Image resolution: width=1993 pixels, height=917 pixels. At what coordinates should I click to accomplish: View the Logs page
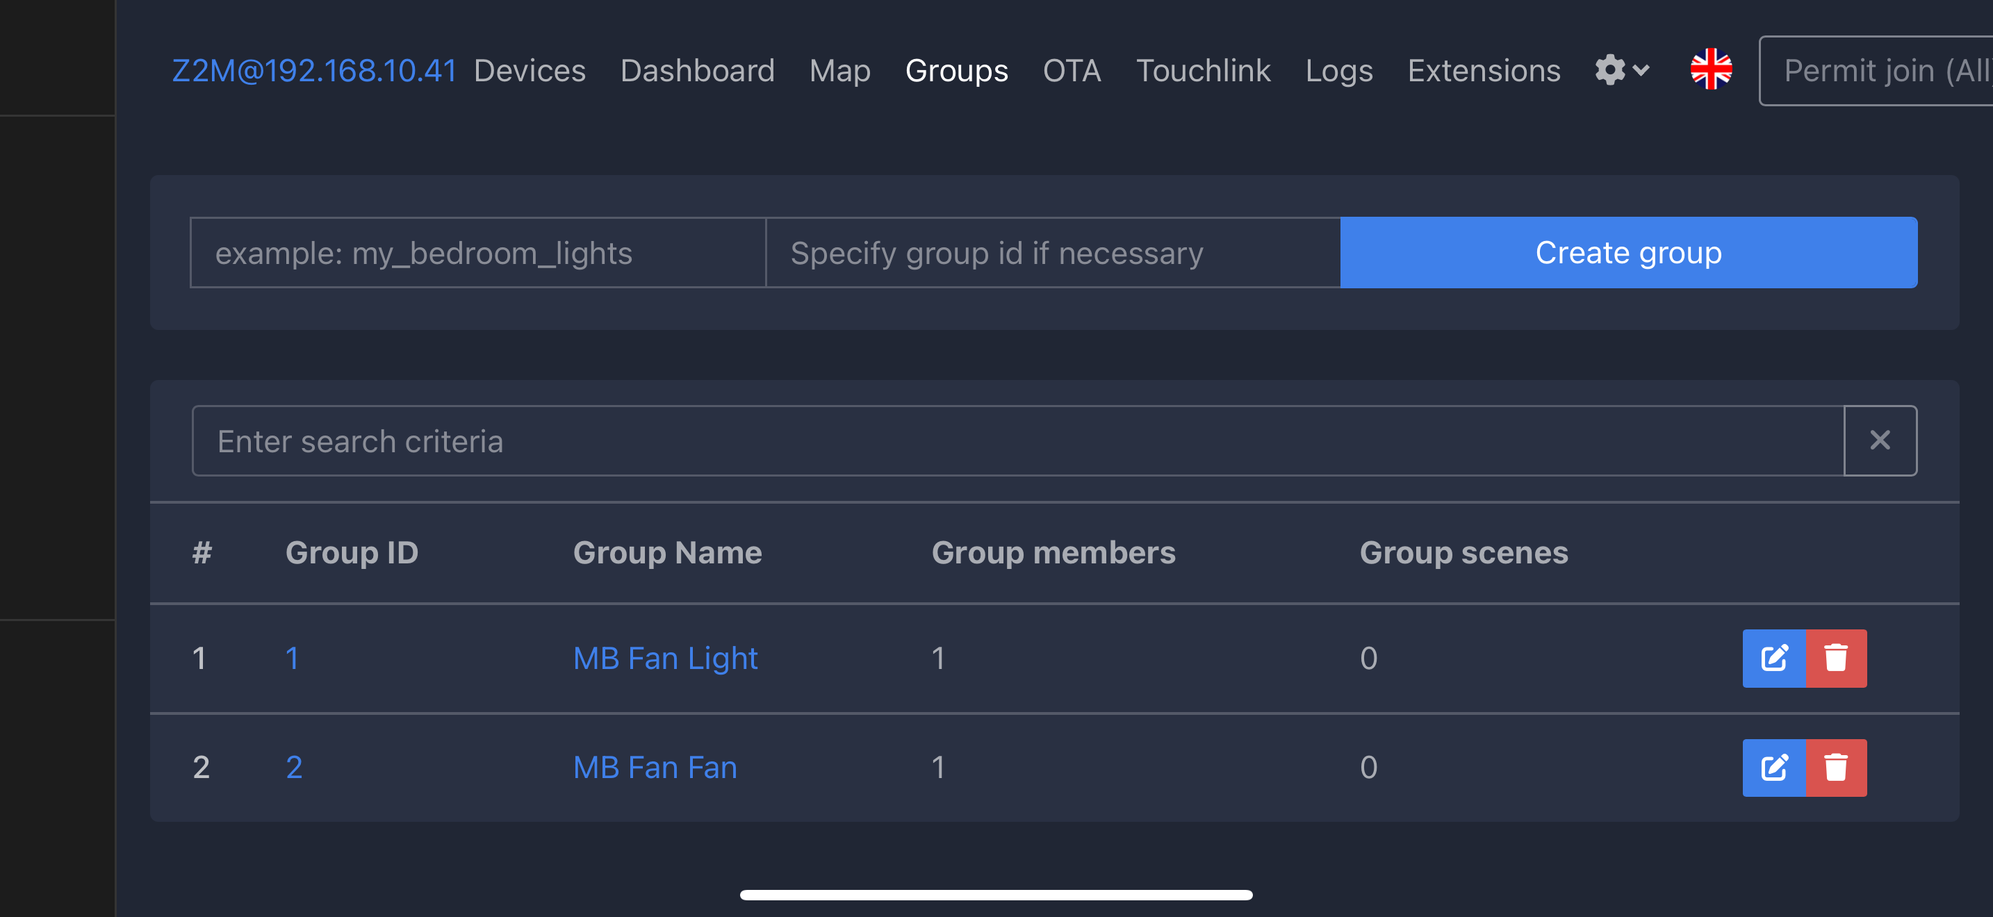click(x=1338, y=70)
